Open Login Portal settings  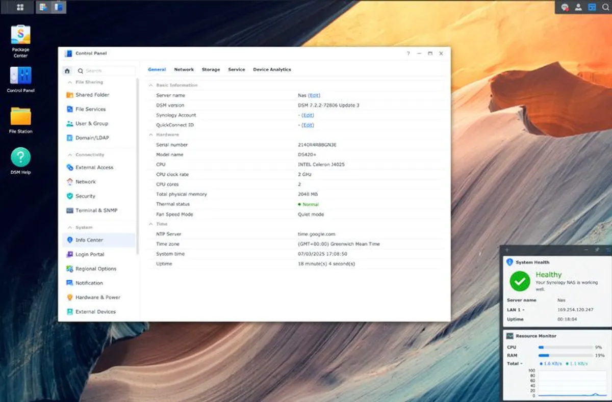pos(98,254)
